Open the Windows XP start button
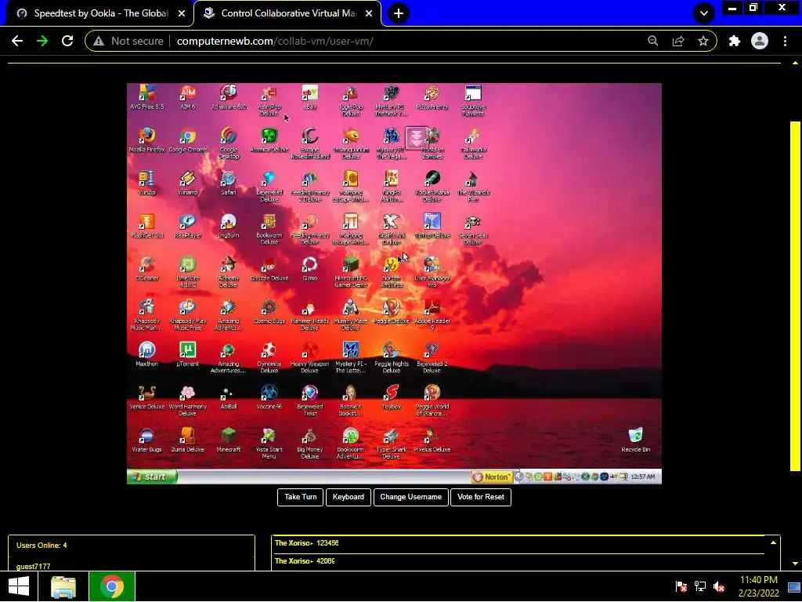This screenshot has width=802, height=602. click(x=151, y=477)
